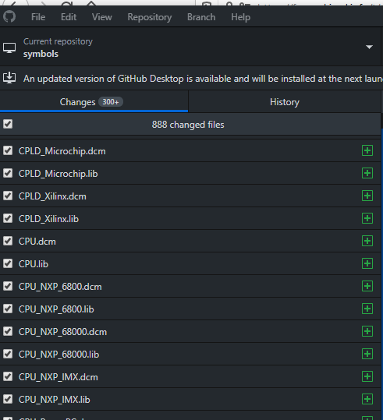Uncheck CPU_NXP_68000.dcm file checkbox
Screen dimensions: 383x420
pyautogui.click(x=8, y=331)
